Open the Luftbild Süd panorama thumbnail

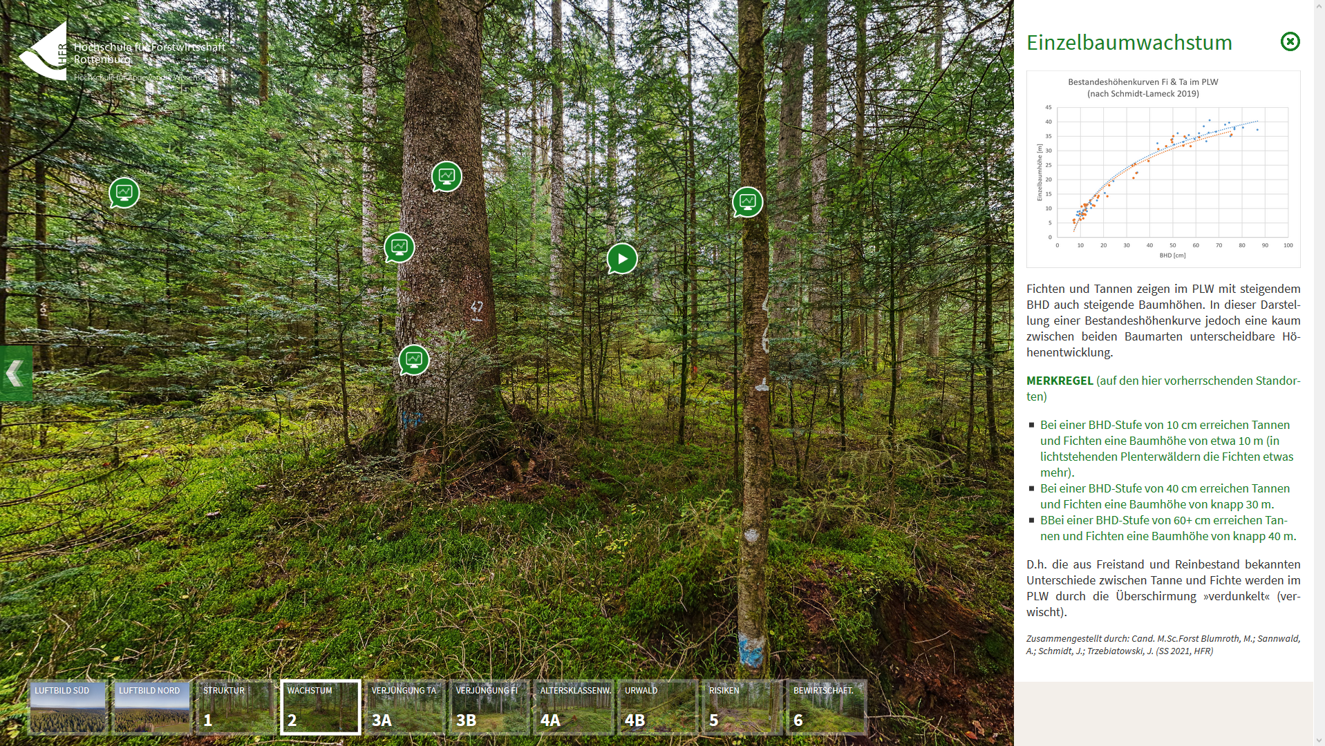[x=68, y=707]
